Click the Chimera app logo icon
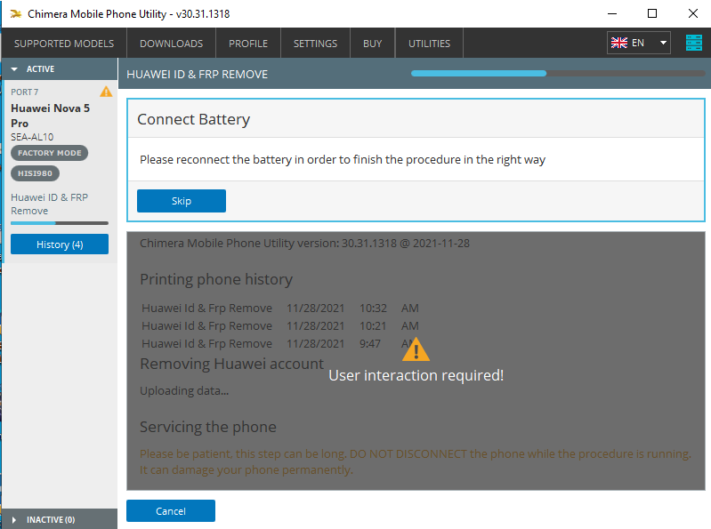The image size is (711, 529). pyautogui.click(x=16, y=14)
